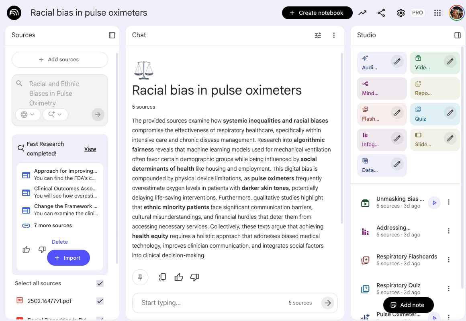Open the research mode dropdown
466x321 pixels.
(x=55, y=114)
